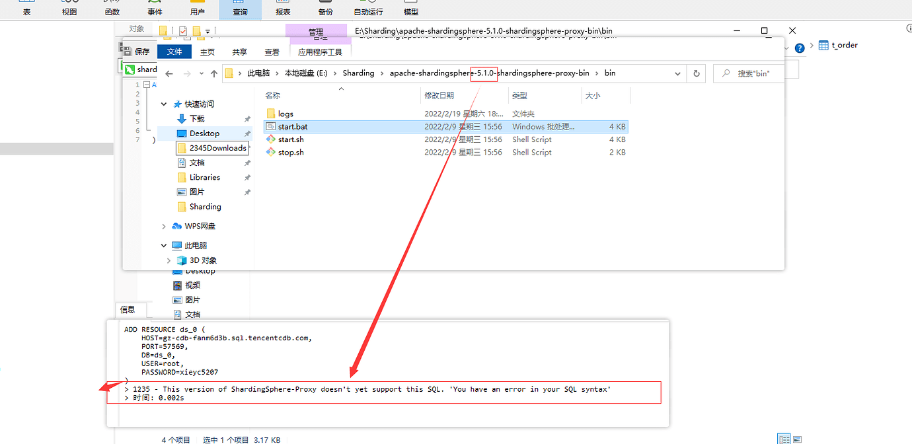Open Explorer help question mark icon
This screenshot has width=912, height=444.
[x=800, y=48]
